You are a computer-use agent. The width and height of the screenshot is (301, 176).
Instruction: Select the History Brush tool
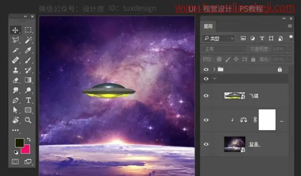click(x=28, y=70)
